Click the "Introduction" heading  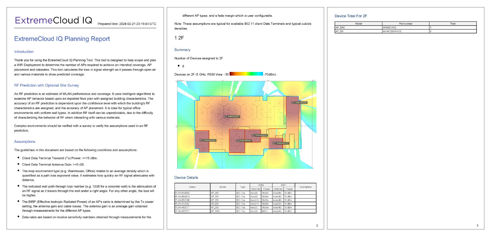click(x=24, y=52)
